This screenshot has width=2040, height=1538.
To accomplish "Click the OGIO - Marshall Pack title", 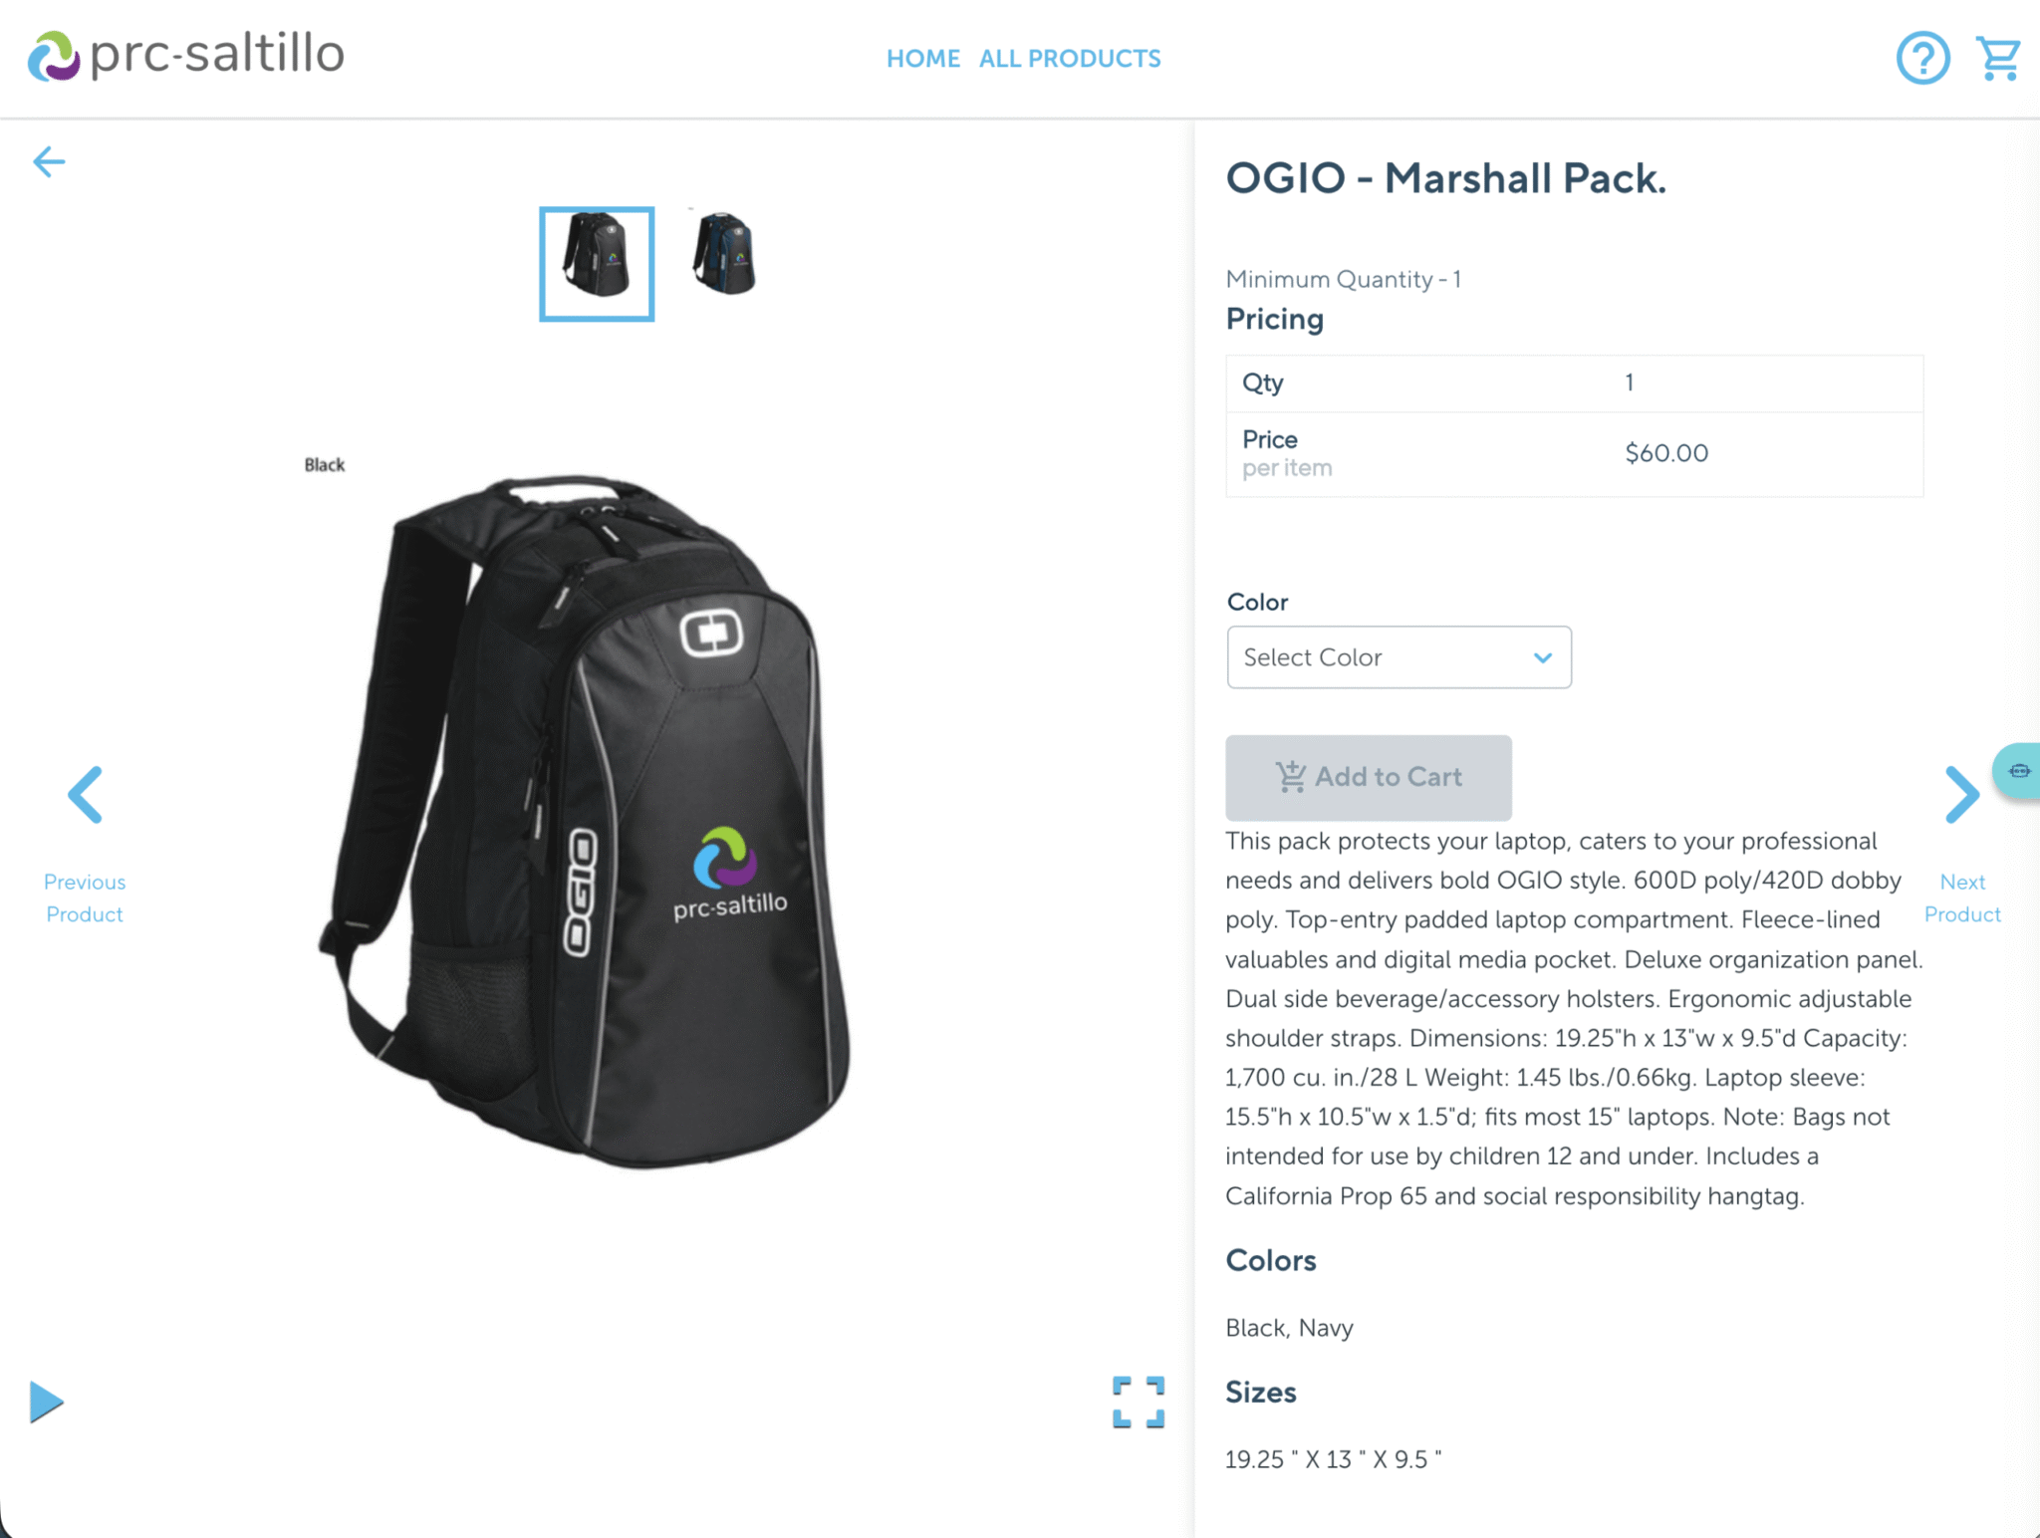I will (x=1445, y=178).
